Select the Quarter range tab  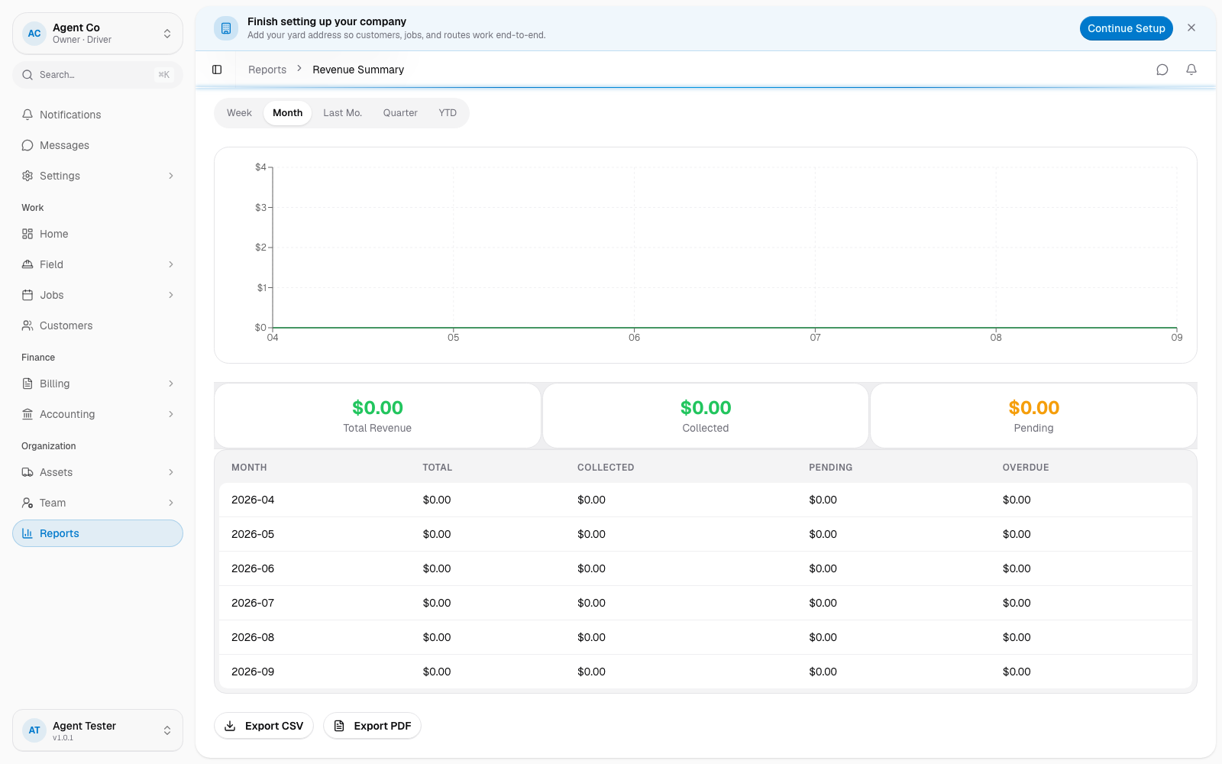400,113
